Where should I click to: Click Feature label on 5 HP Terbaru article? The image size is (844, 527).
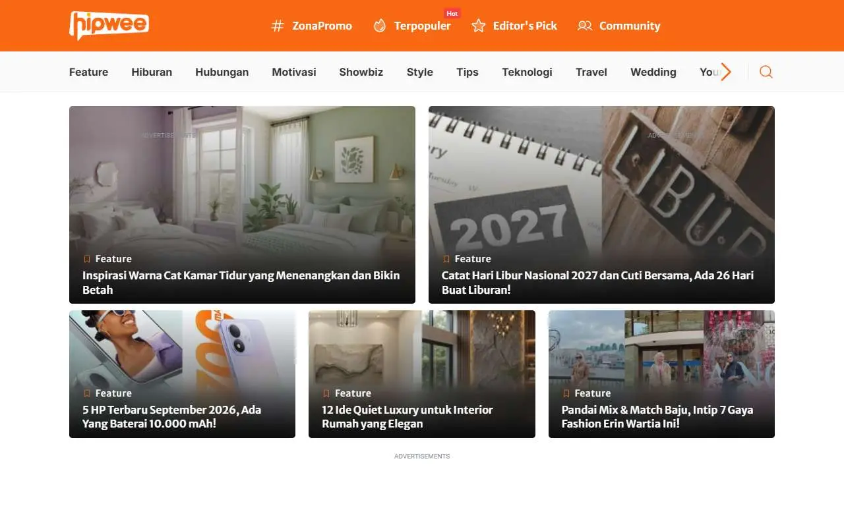point(113,393)
